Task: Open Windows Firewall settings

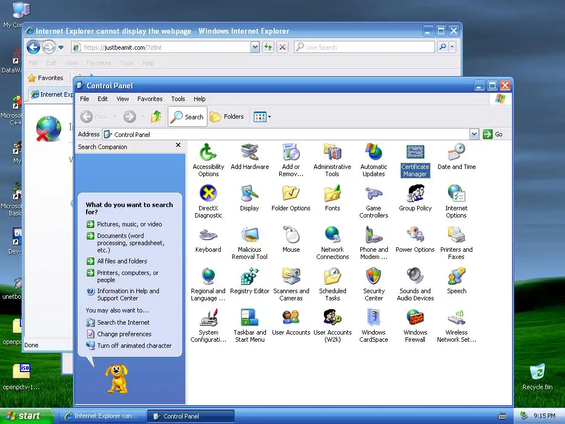Action: tap(415, 326)
